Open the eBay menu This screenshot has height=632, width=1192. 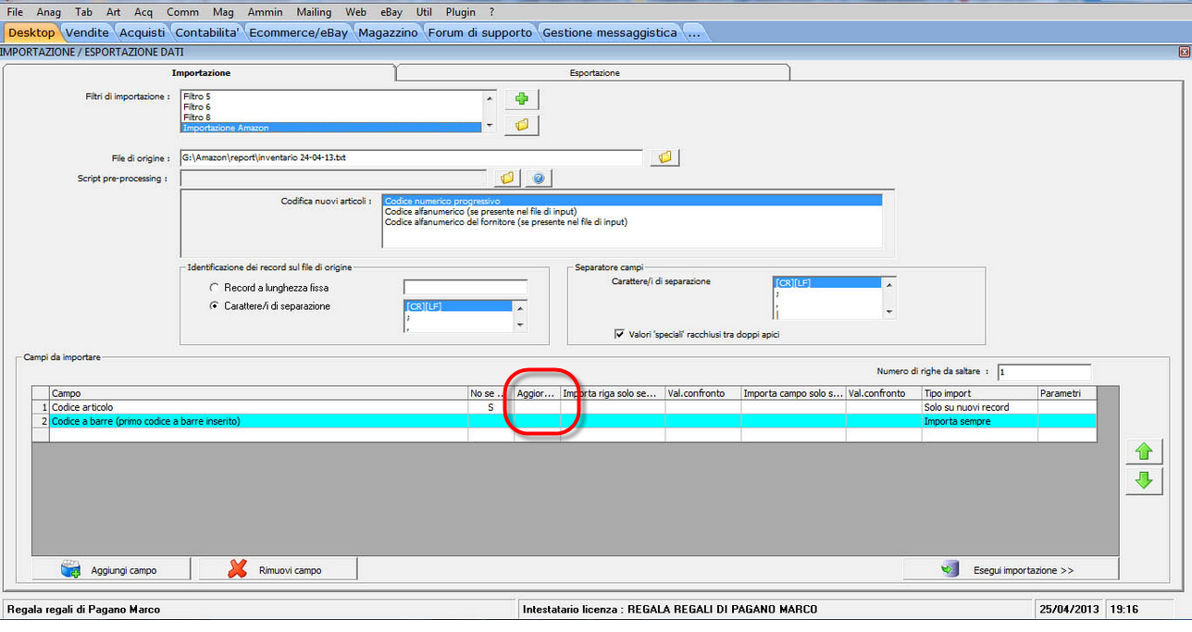(392, 12)
